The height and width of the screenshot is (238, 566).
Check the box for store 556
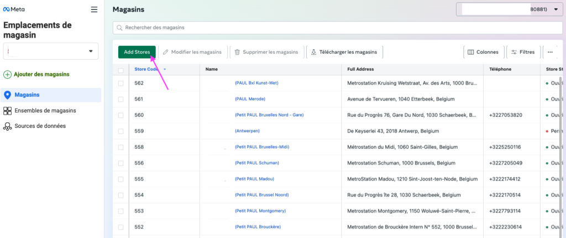(x=121, y=163)
